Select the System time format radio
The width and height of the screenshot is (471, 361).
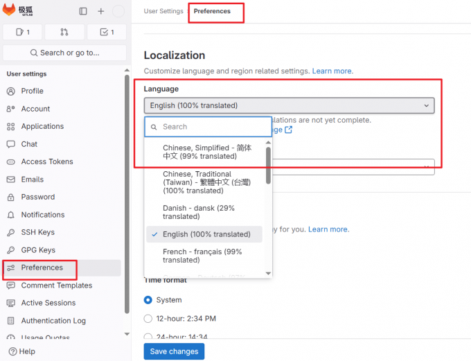point(148,300)
